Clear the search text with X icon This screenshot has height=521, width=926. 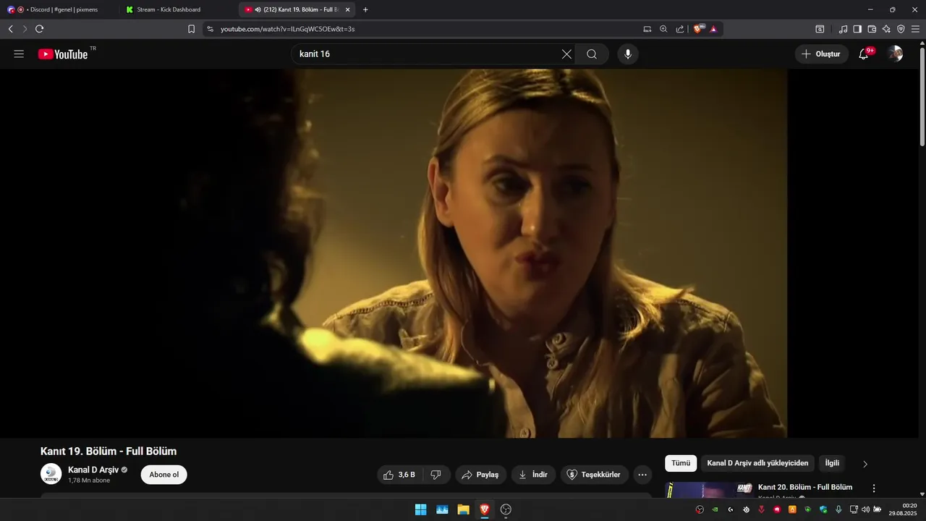566,54
